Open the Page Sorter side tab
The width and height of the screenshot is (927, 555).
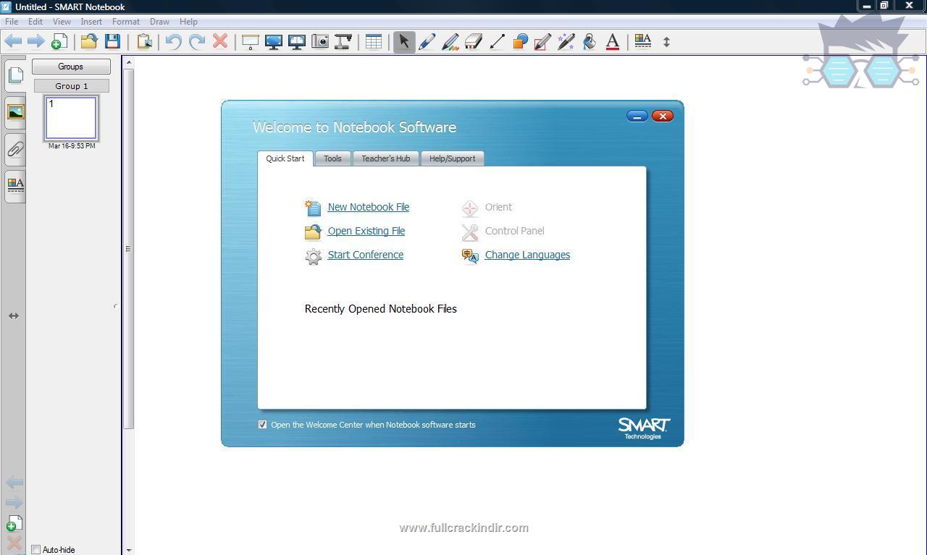click(15, 75)
